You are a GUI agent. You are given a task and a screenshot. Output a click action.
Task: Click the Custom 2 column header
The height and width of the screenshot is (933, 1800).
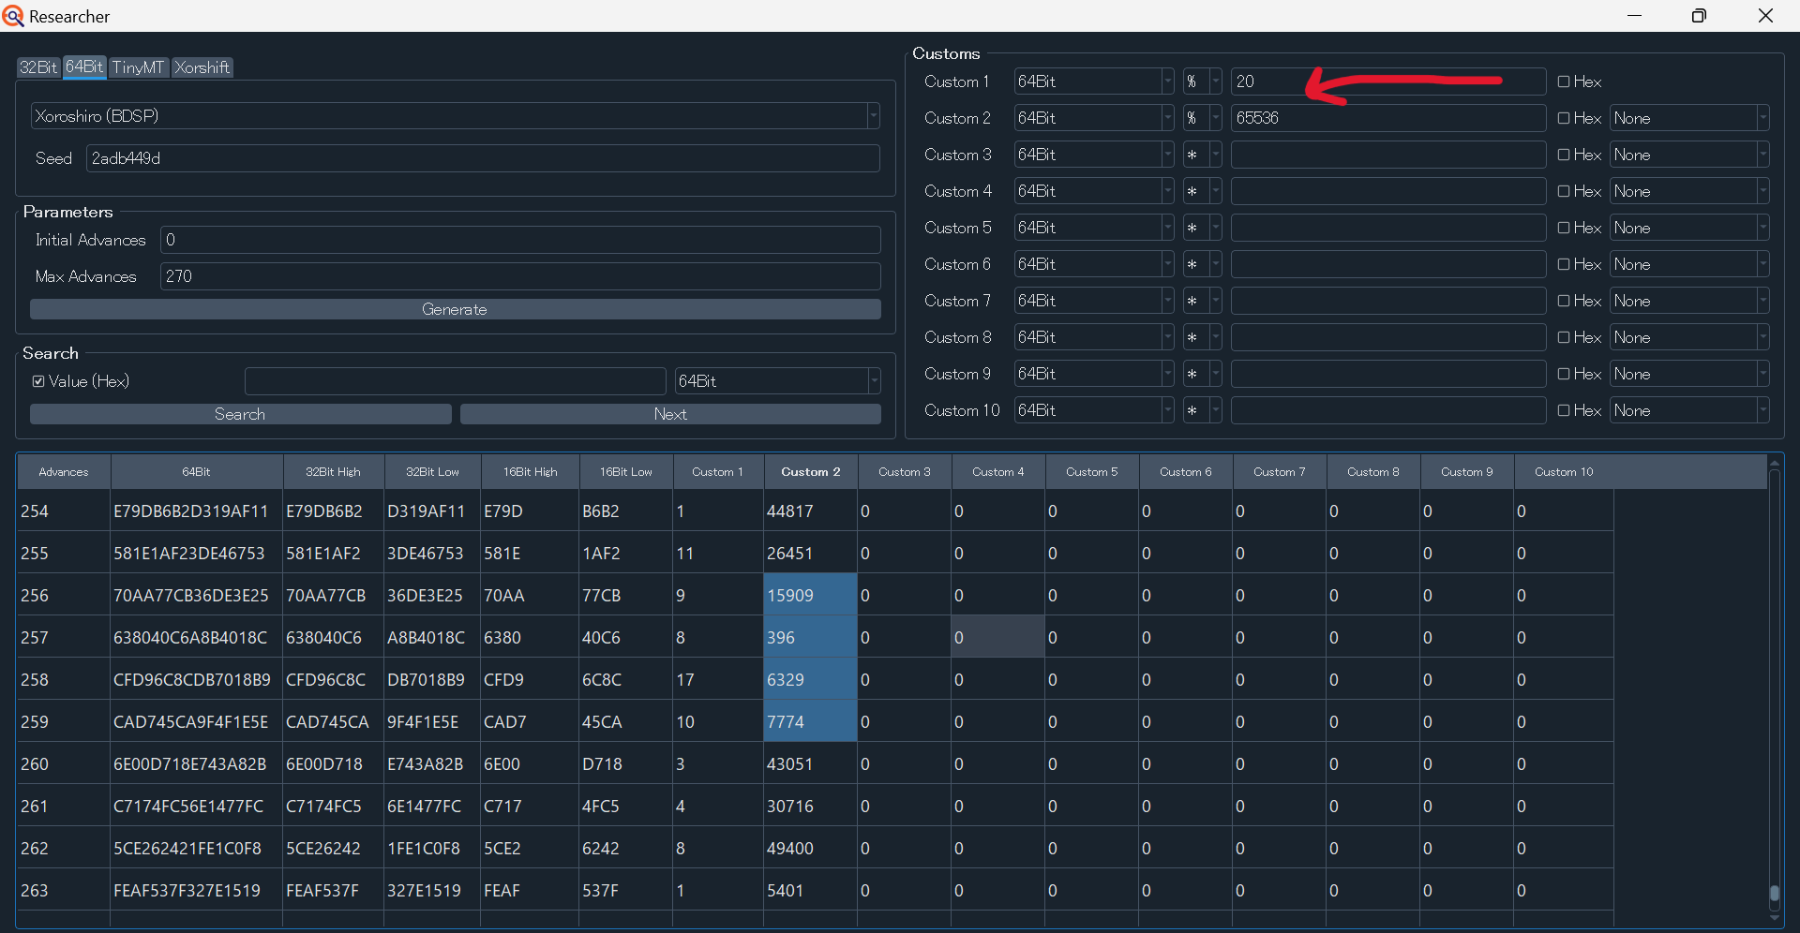point(811,472)
